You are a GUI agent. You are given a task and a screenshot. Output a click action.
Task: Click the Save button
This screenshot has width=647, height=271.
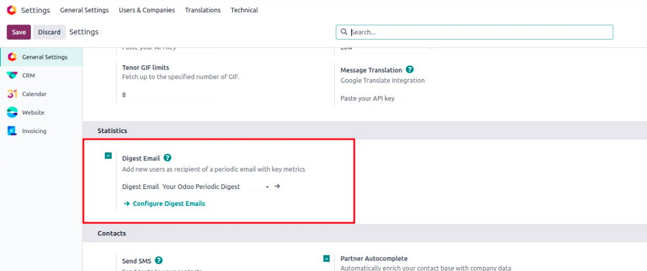[19, 32]
